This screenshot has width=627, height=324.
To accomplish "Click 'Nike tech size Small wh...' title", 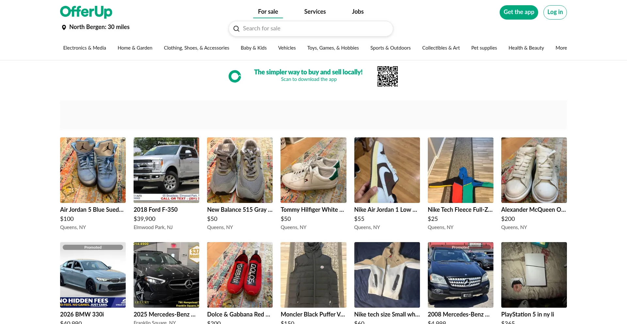I will point(387,315).
